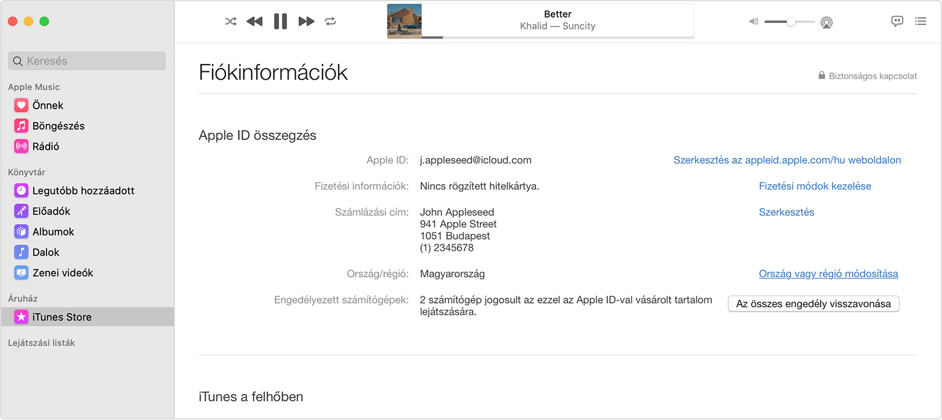Click the volume speaker icon

coord(753,21)
